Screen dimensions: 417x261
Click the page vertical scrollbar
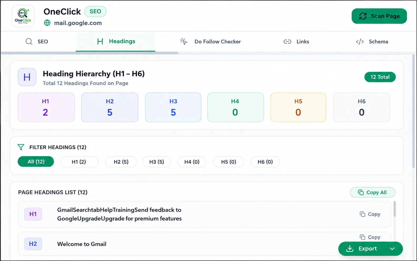(x=414, y=111)
